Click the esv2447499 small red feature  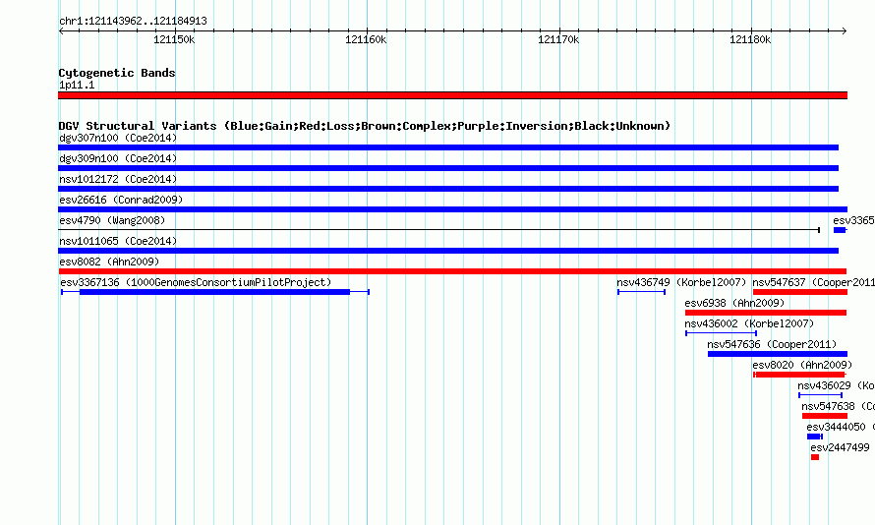click(x=815, y=457)
